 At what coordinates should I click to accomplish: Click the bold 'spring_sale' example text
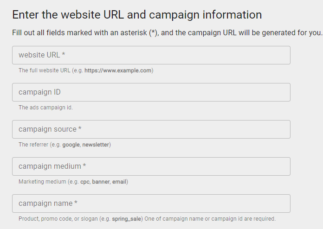[x=126, y=219]
